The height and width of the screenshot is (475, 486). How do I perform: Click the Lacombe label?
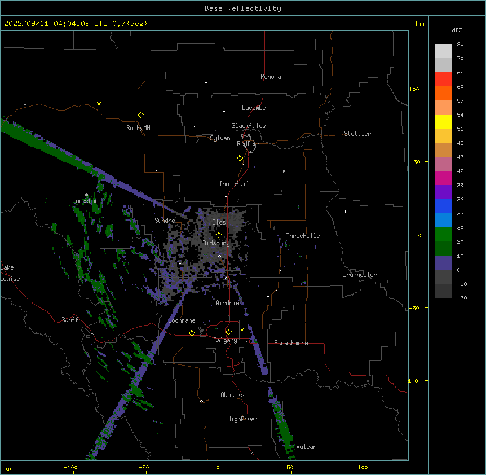pyautogui.click(x=254, y=108)
